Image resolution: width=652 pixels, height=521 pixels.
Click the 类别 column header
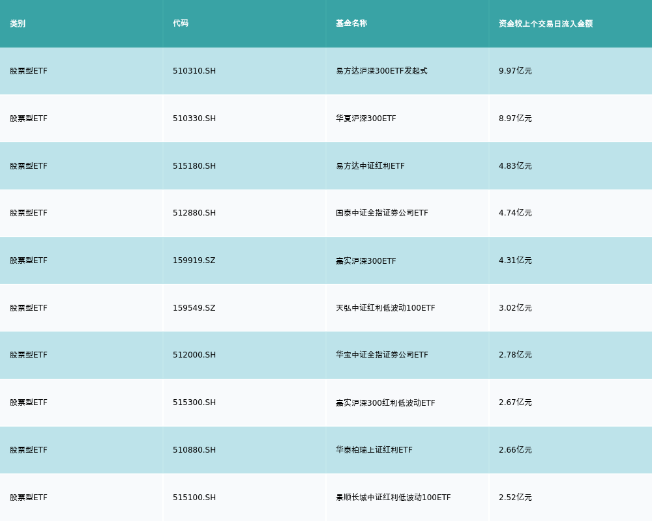point(18,23)
